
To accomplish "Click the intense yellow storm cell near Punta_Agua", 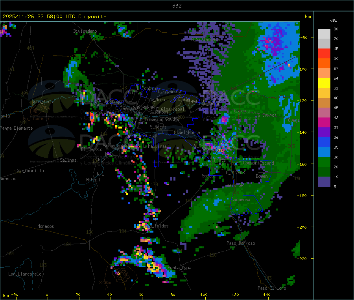I will [x=155, y=268].
